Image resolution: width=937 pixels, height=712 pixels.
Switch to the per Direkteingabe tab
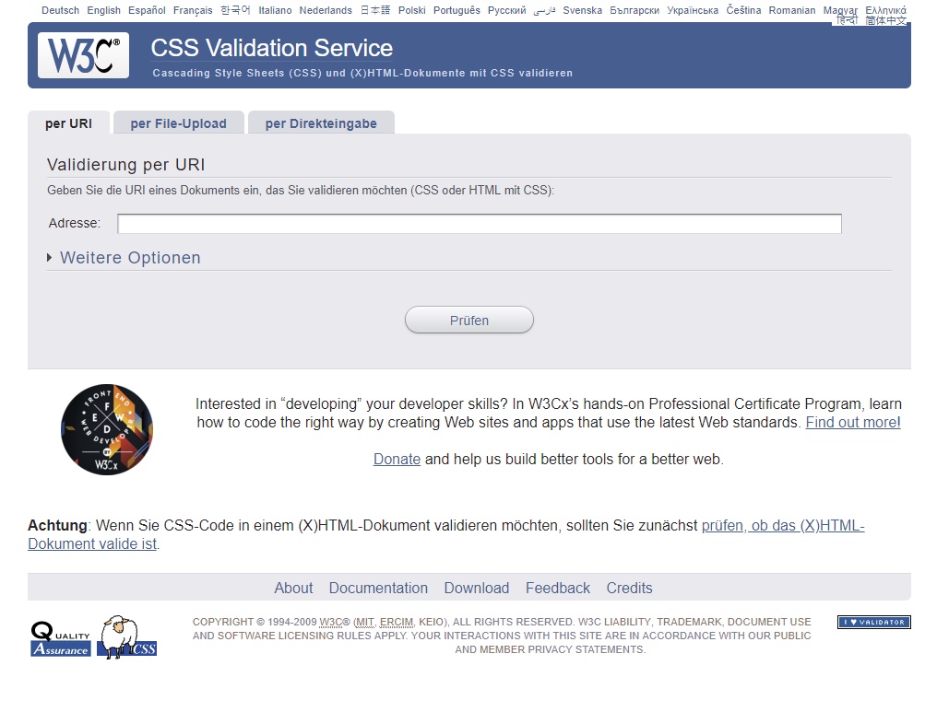tap(321, 123)
